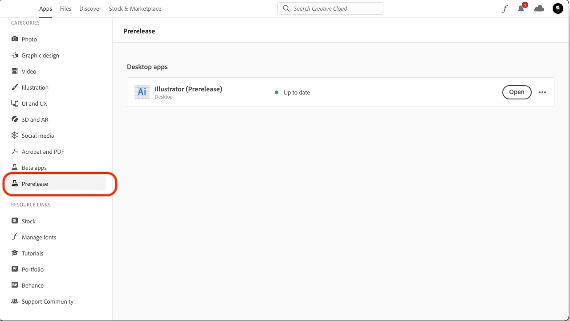Switch to the Apps tab
The image size is (570, 321).
(x=45, y=9)
